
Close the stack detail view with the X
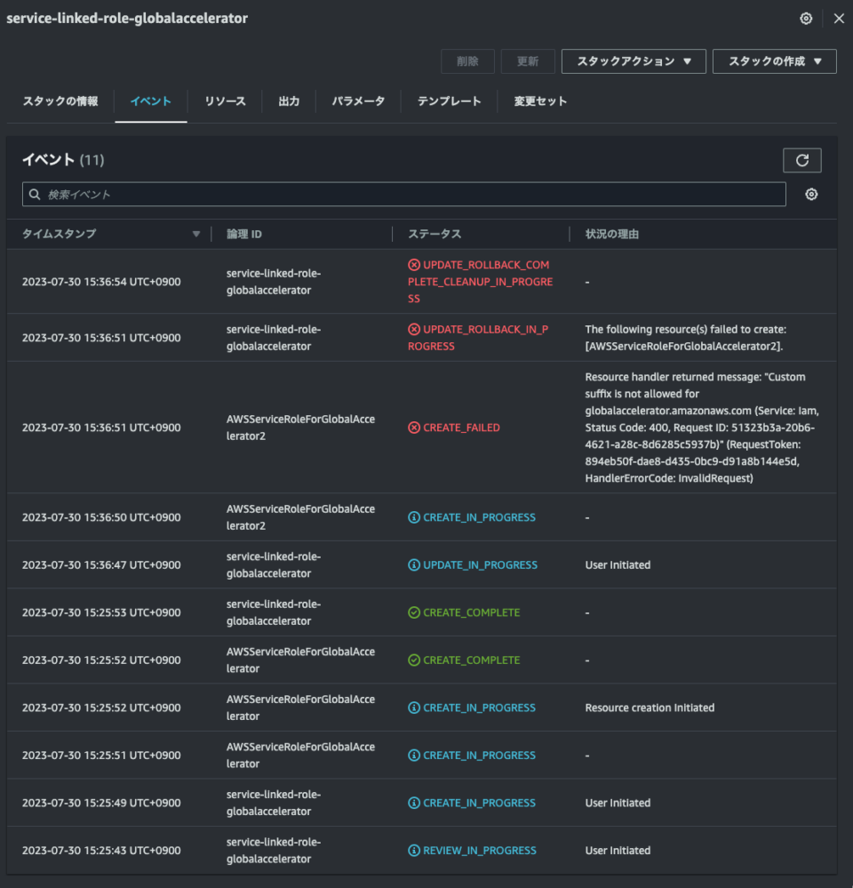(839, 18)
